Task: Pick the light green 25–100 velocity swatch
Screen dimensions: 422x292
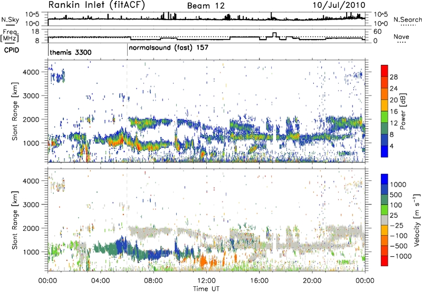Action: [385, 210]
